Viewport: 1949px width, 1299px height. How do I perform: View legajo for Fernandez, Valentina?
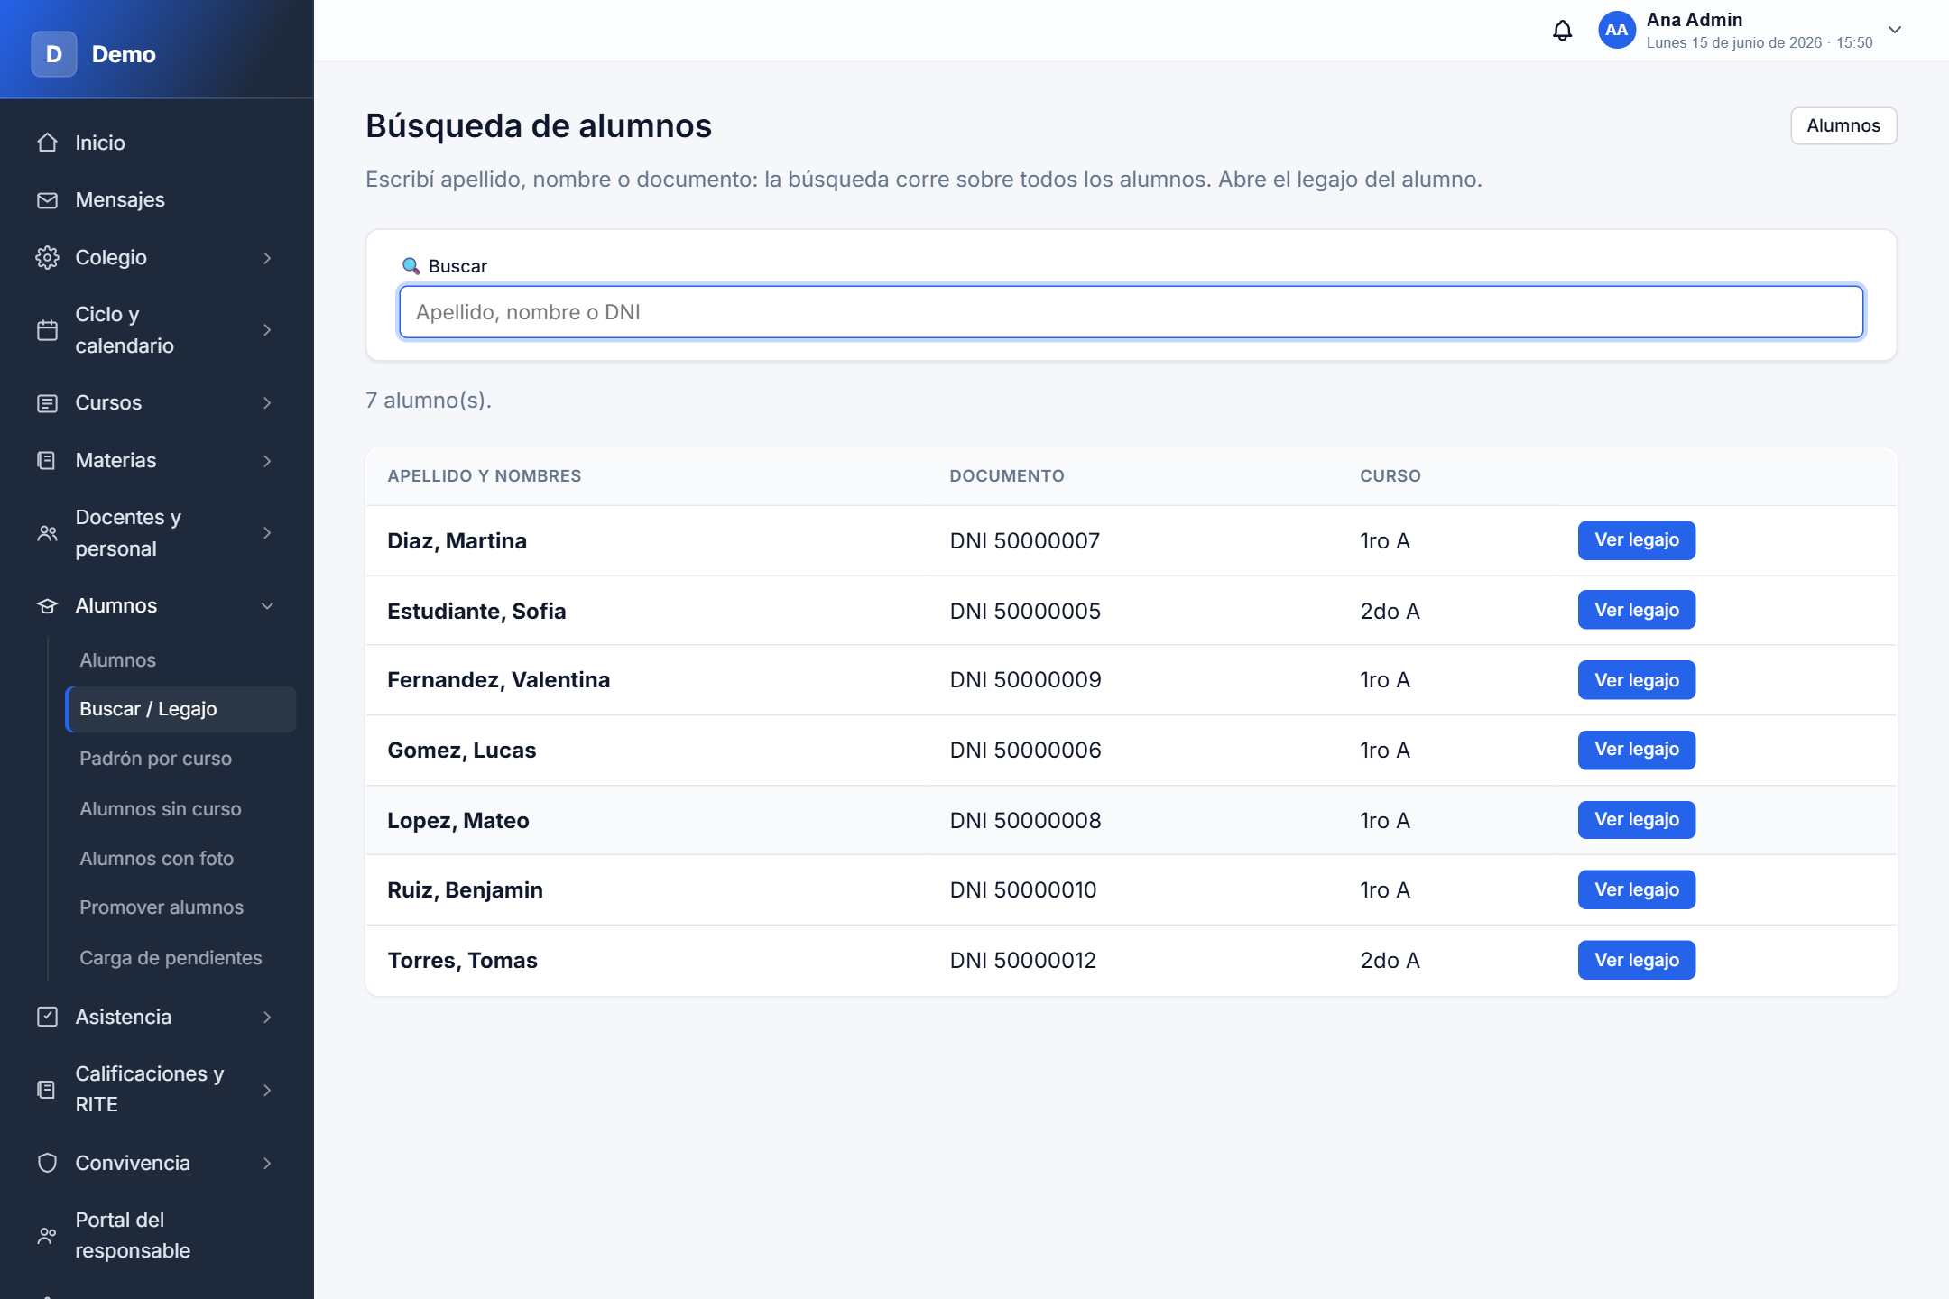pyautogui.click(x=1636, y=680)
